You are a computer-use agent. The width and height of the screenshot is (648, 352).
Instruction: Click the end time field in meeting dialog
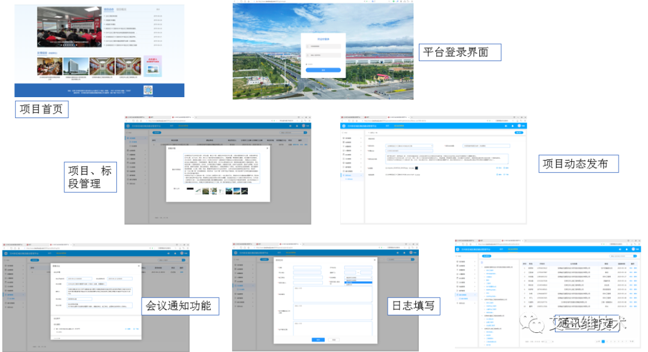(120, 279)
